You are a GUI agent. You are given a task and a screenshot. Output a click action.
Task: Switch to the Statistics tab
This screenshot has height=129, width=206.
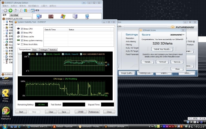[53, 50]
